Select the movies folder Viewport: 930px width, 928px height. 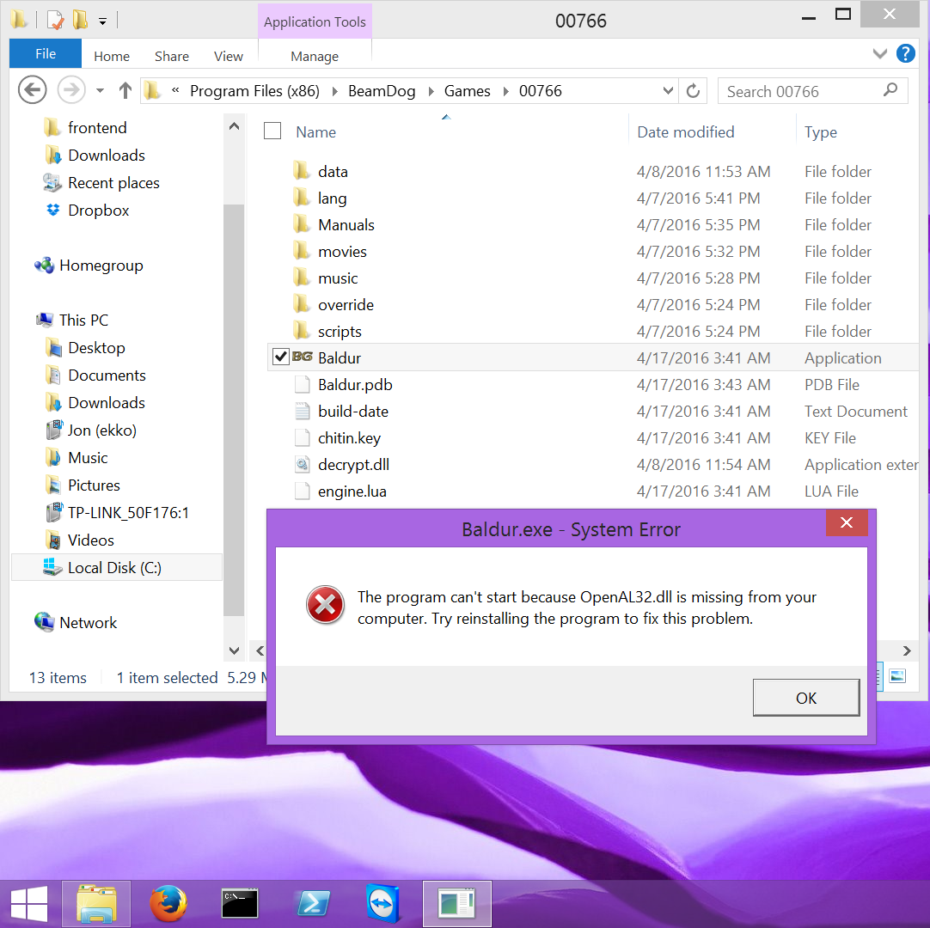342,252
